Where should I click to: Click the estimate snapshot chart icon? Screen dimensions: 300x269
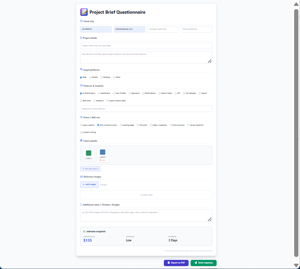click(x=84, y=231)
